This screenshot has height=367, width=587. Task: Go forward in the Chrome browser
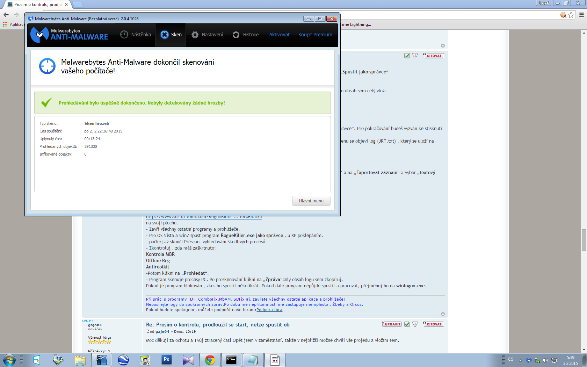(x=16, y=15)
